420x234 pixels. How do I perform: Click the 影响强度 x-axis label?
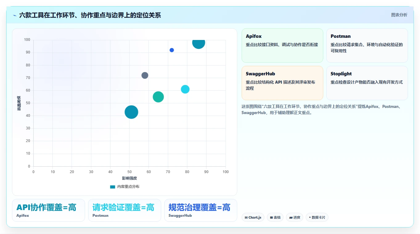pyautogui.click(x=129, y=178)
